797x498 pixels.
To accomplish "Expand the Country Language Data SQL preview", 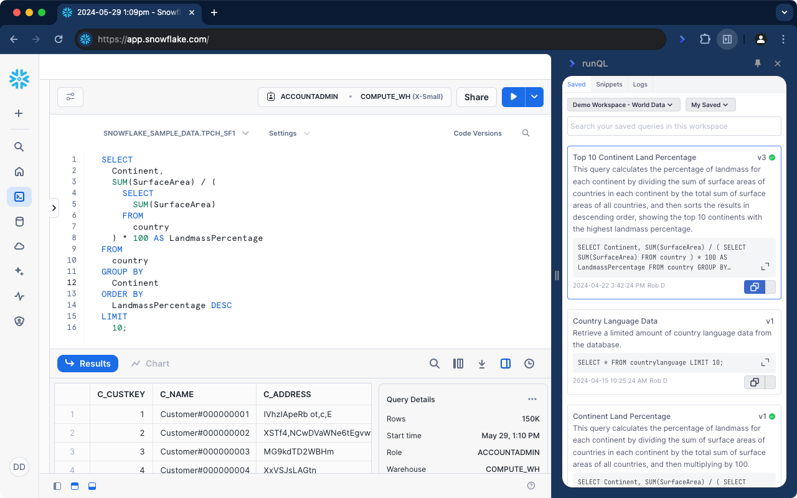I will pos(765,362).
